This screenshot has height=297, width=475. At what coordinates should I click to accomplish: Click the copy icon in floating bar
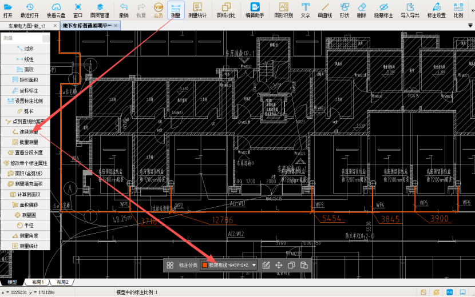(291, 265)
